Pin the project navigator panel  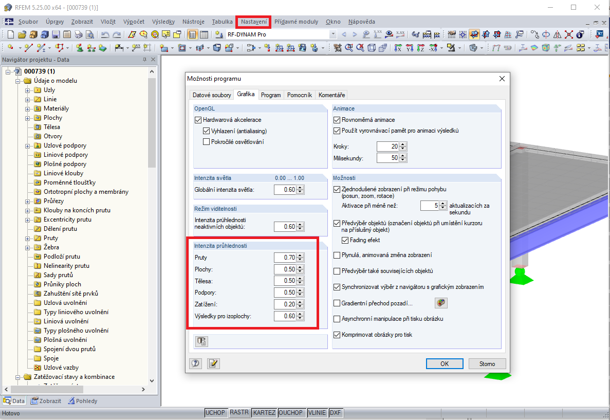(x=144, y=60)
